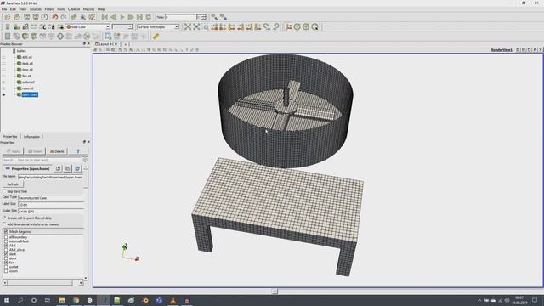Image resolution: width=544 pixels, height=306 pixels.
Task: Click the Contour filter icon
Action: (16, 36)
